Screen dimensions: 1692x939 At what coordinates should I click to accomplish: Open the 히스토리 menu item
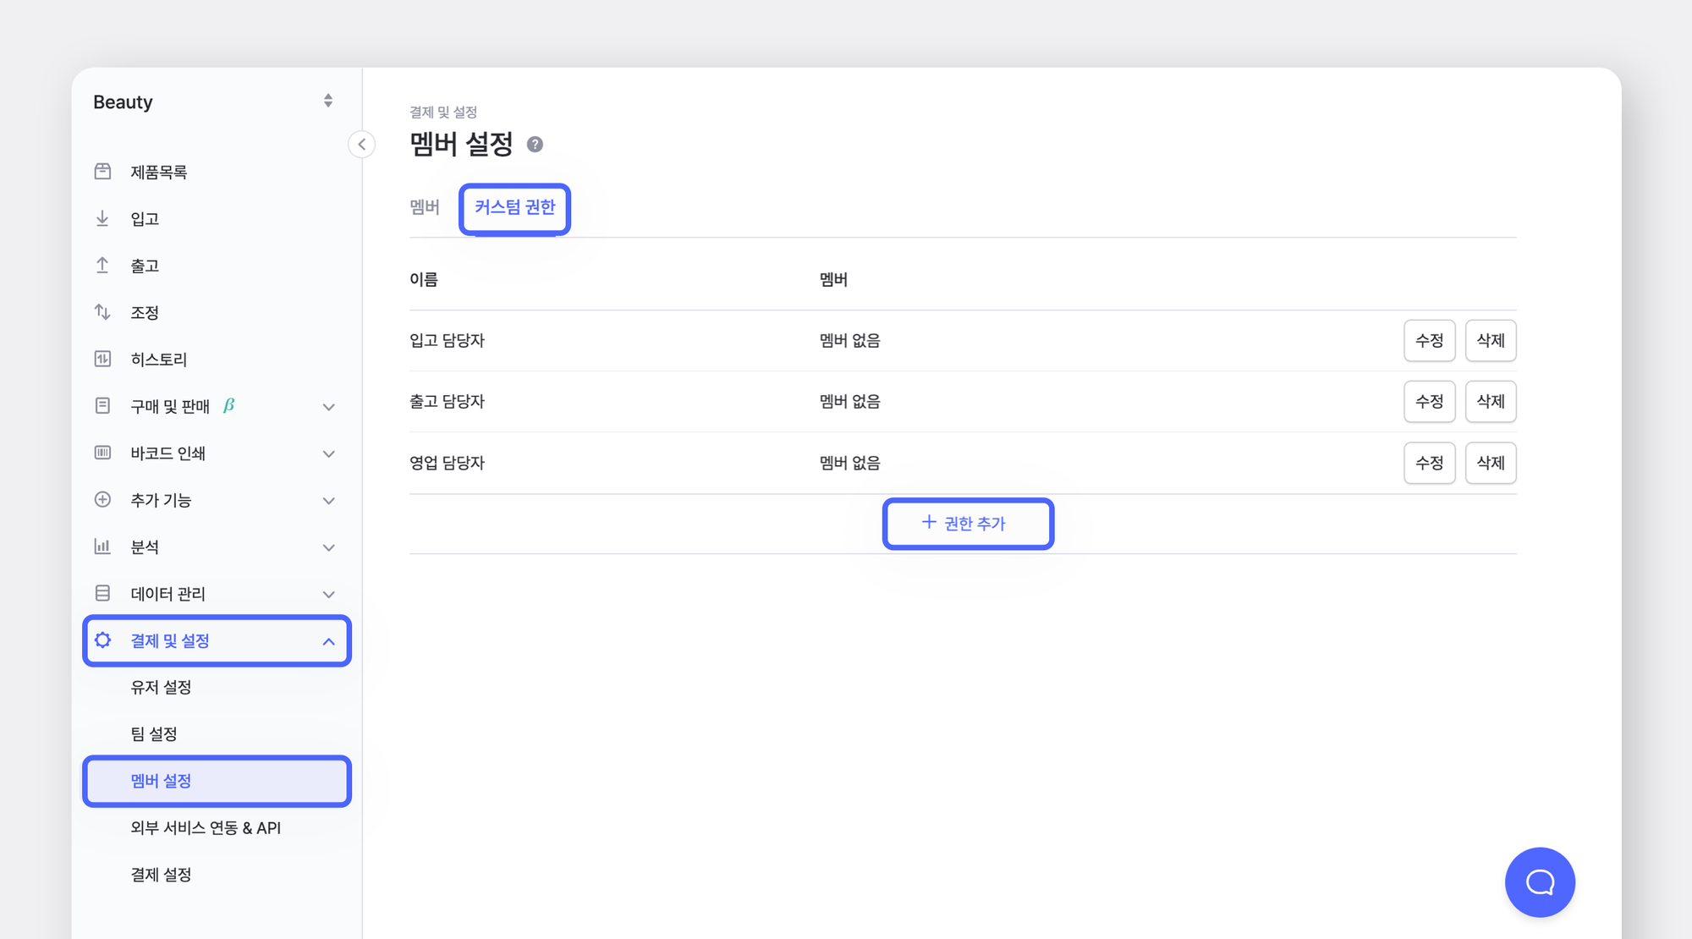tap(217, 359)
